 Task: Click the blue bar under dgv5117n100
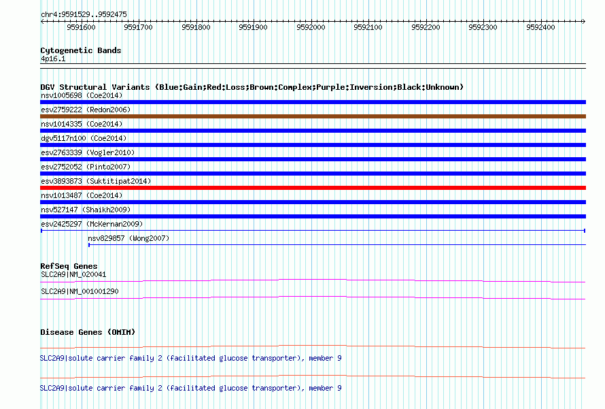click(313, 145)
